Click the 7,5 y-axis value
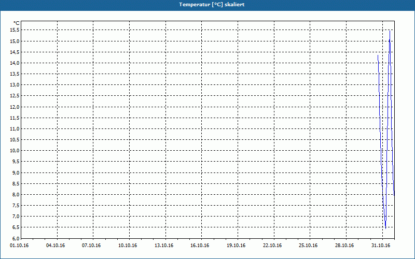 click(x=16, y=206)
